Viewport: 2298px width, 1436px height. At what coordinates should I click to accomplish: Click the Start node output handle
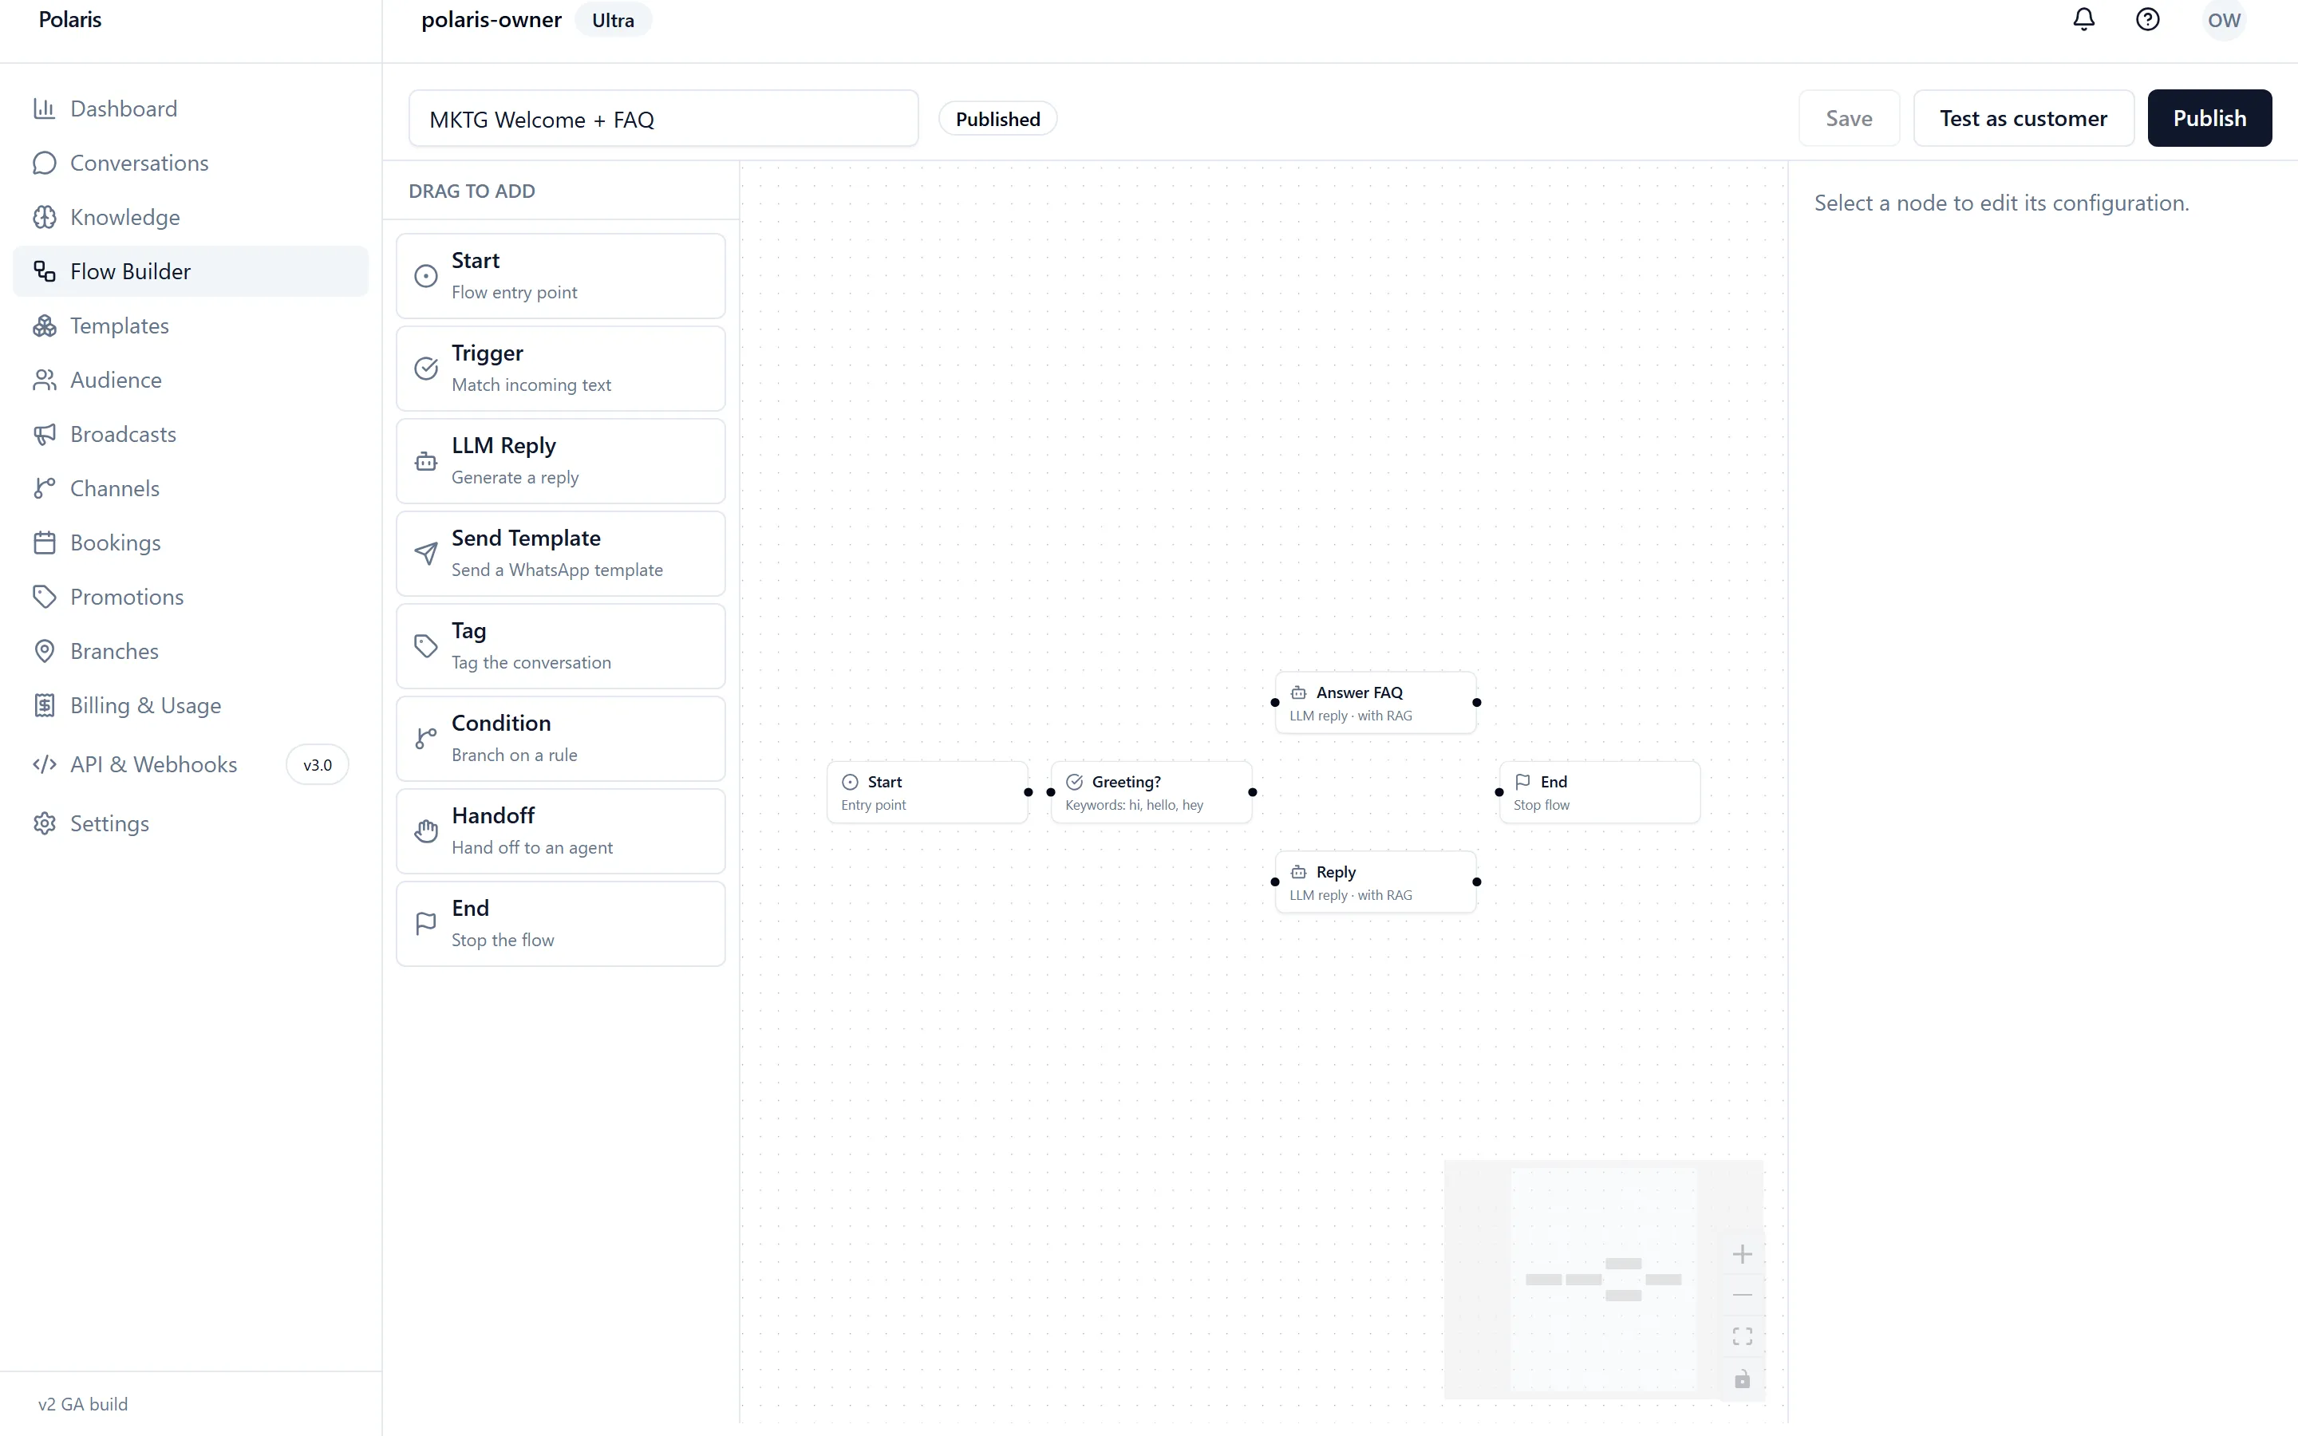click(x=1028, y=792)
